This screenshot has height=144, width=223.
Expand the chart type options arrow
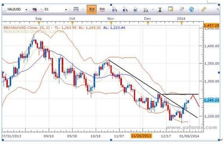coord(83,9)
